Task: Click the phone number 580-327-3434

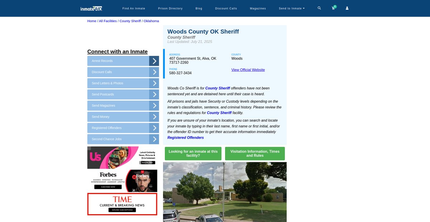Action: tap(180, 73)
